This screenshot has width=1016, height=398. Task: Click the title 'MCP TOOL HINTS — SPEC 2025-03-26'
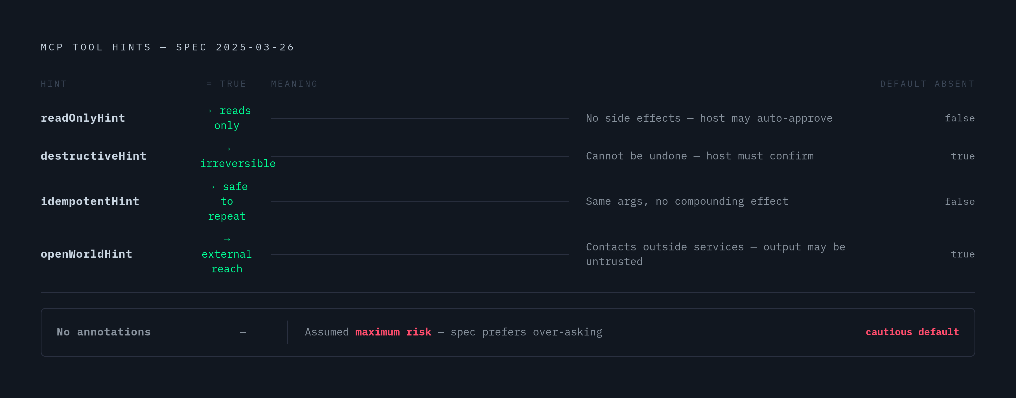tap(167, 47)
